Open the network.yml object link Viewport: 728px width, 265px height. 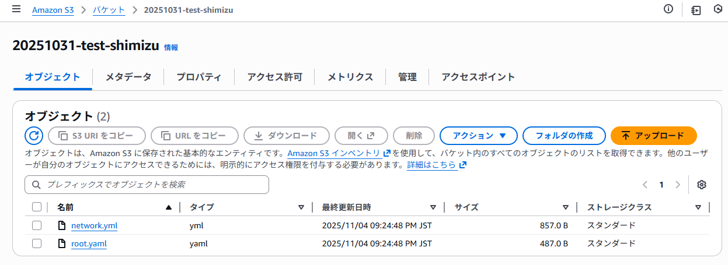(95, 225)
